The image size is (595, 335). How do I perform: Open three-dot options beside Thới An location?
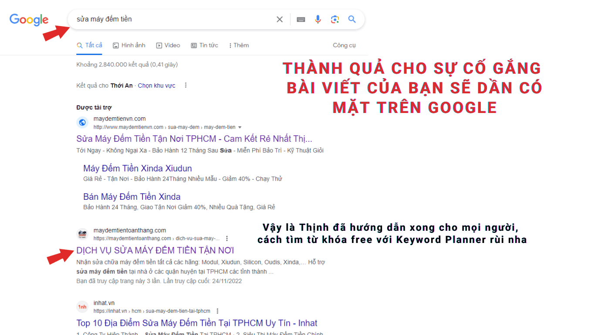pos(186,85)
